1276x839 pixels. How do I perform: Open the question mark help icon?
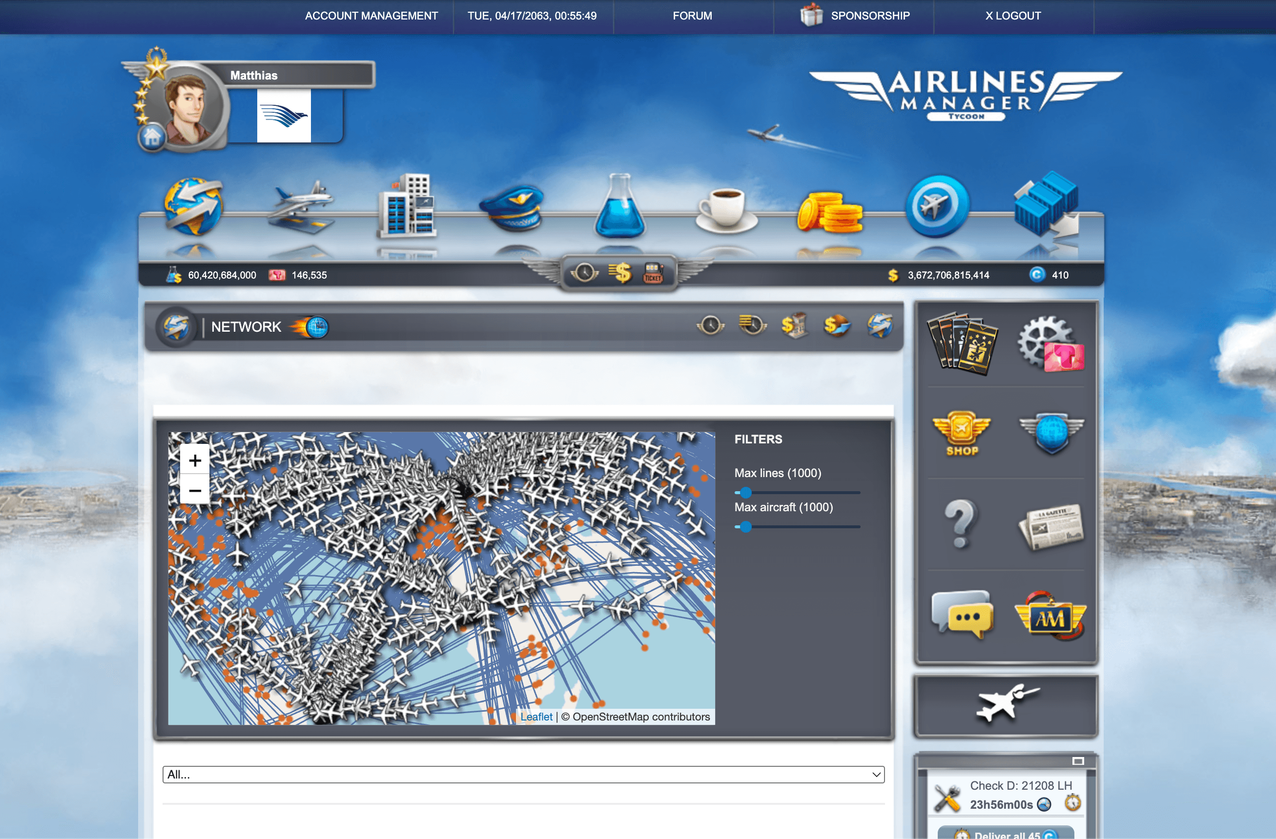coord(961,524)
